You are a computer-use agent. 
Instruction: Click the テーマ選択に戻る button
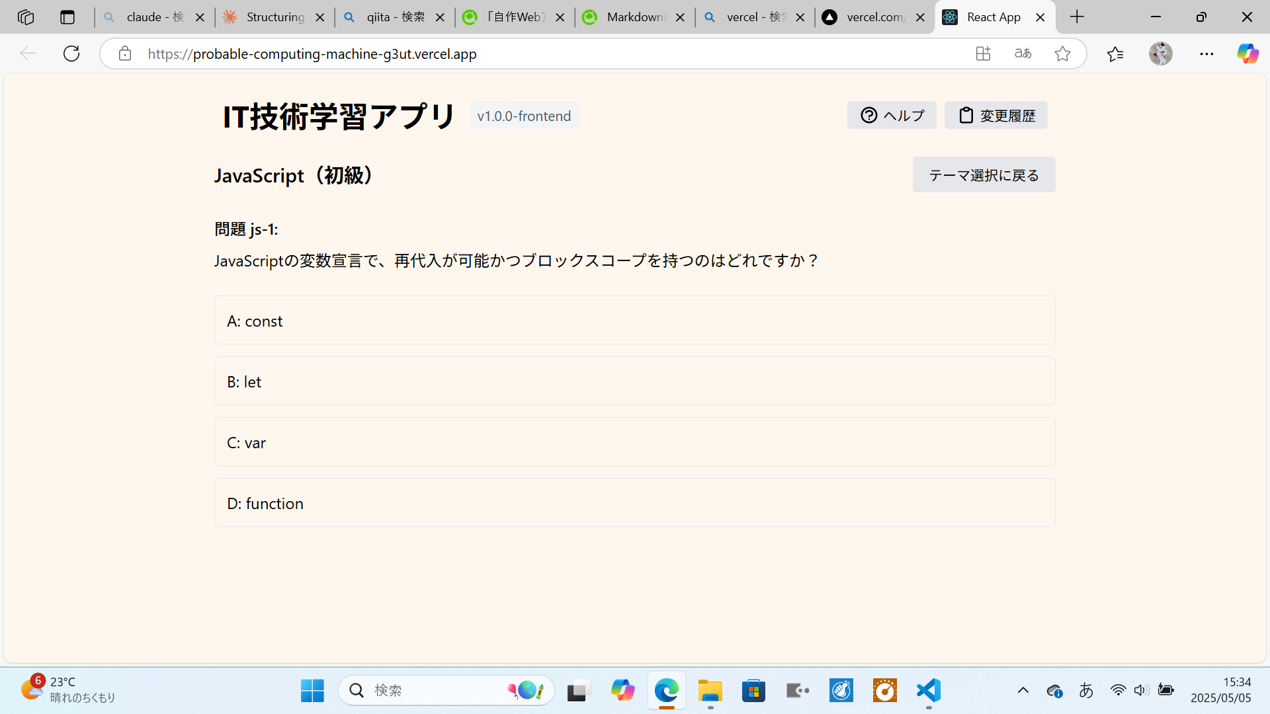(984, 175)
